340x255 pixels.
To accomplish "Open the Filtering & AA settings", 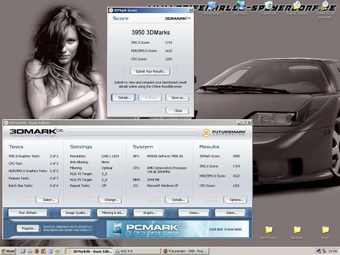I will coord(112,213).
